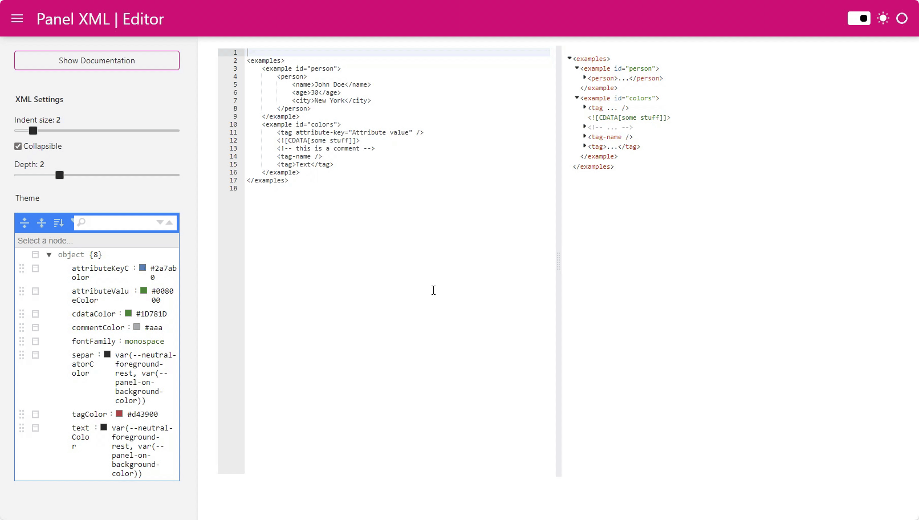
Task: Expand all nodes in the theme tree
Action: click(25, 223)
